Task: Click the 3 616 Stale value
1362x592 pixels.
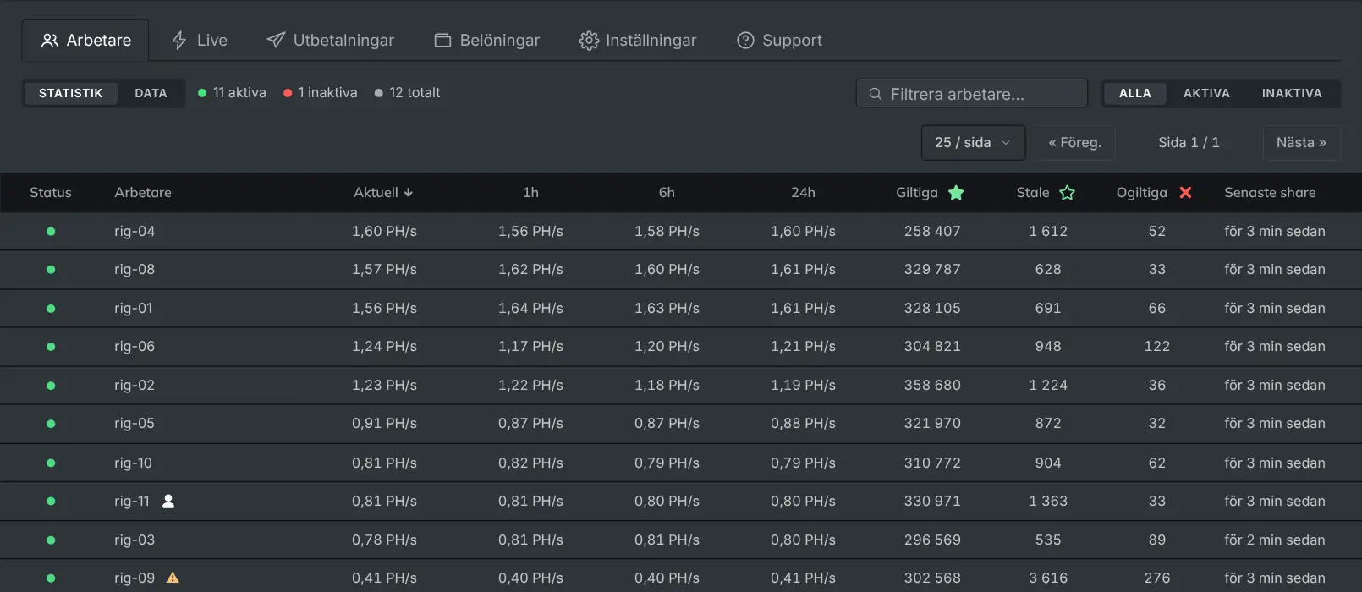Action: pyautogui.click(x=1048, y=578)
